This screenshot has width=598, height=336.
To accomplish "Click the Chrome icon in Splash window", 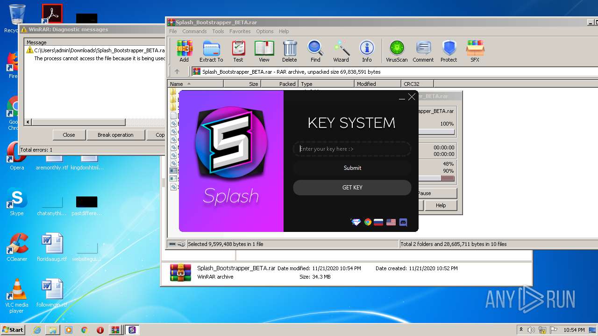I will point(368,222).
